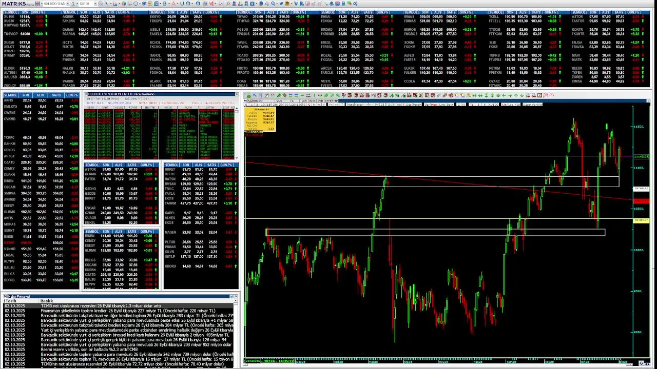Image resolution: width=657 pixels, height=369 pixels.
Task: Click the blue U icon in top toolbar
Action: tap(182, 4)
